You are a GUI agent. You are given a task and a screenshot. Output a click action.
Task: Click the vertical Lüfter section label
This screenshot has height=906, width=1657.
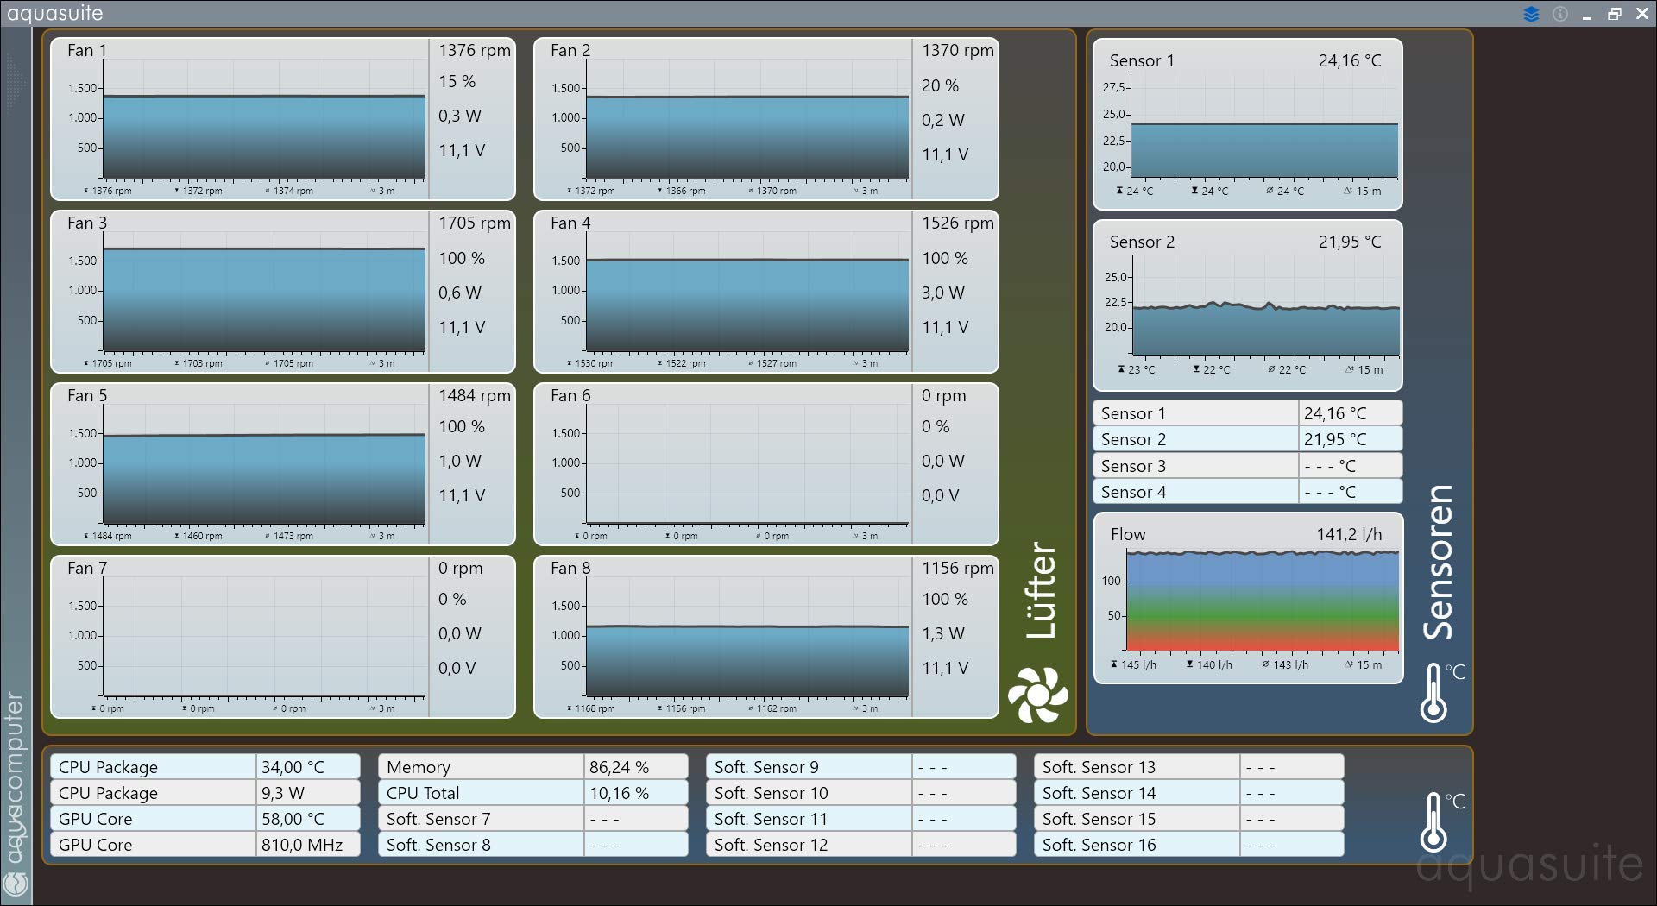(x=1041, y=591)
